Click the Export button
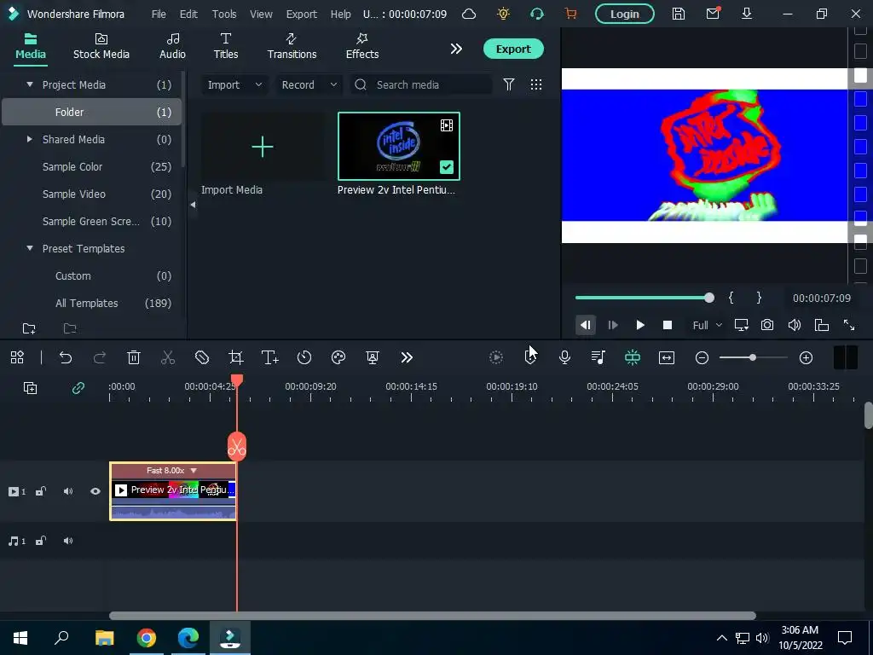The image size is (873, 655). [x=513, y=49]
